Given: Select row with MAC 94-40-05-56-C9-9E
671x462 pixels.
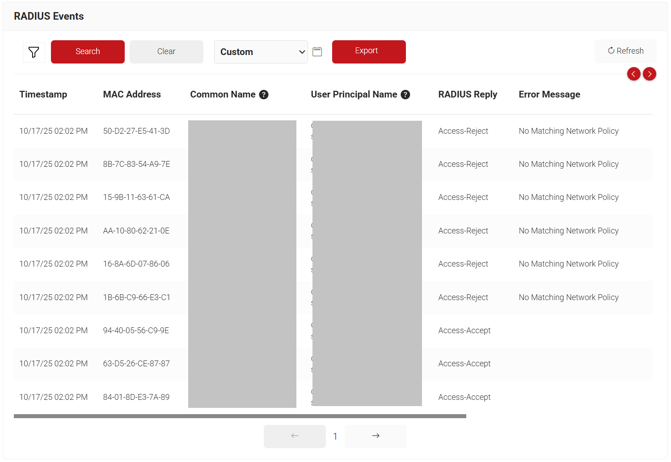Looking at the screenshot, I should [x=136, y=331].
